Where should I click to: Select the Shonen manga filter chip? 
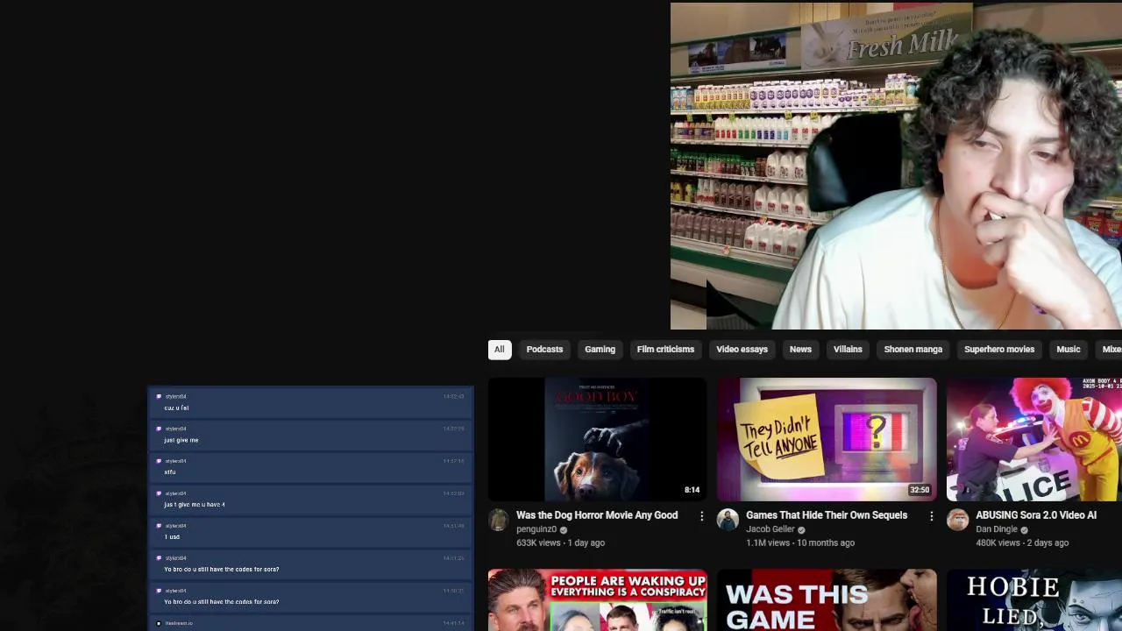(x=913, y=350)
